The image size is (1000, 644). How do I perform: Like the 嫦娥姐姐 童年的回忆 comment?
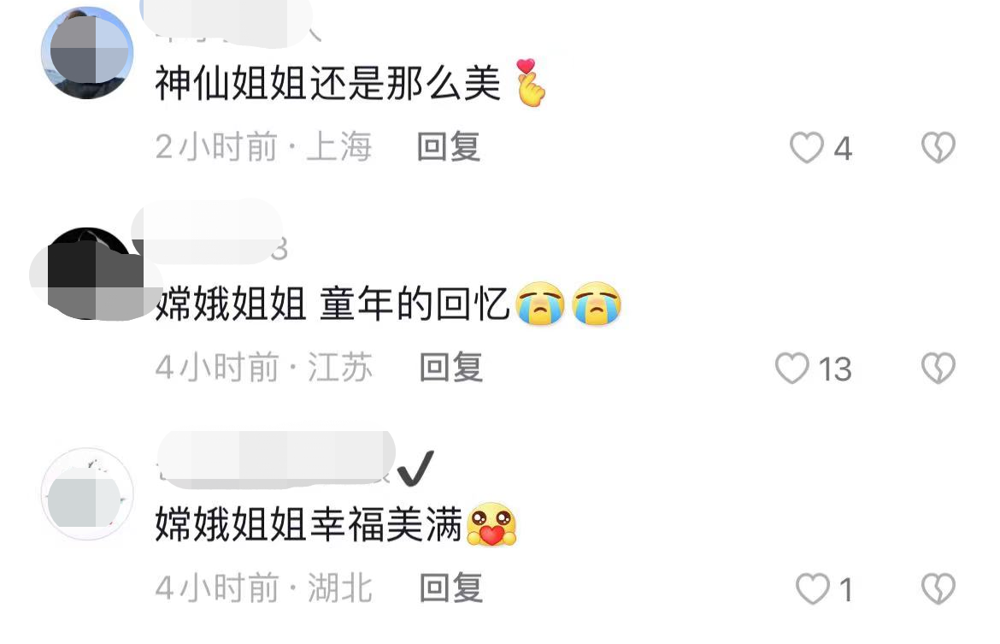(792, 369)
